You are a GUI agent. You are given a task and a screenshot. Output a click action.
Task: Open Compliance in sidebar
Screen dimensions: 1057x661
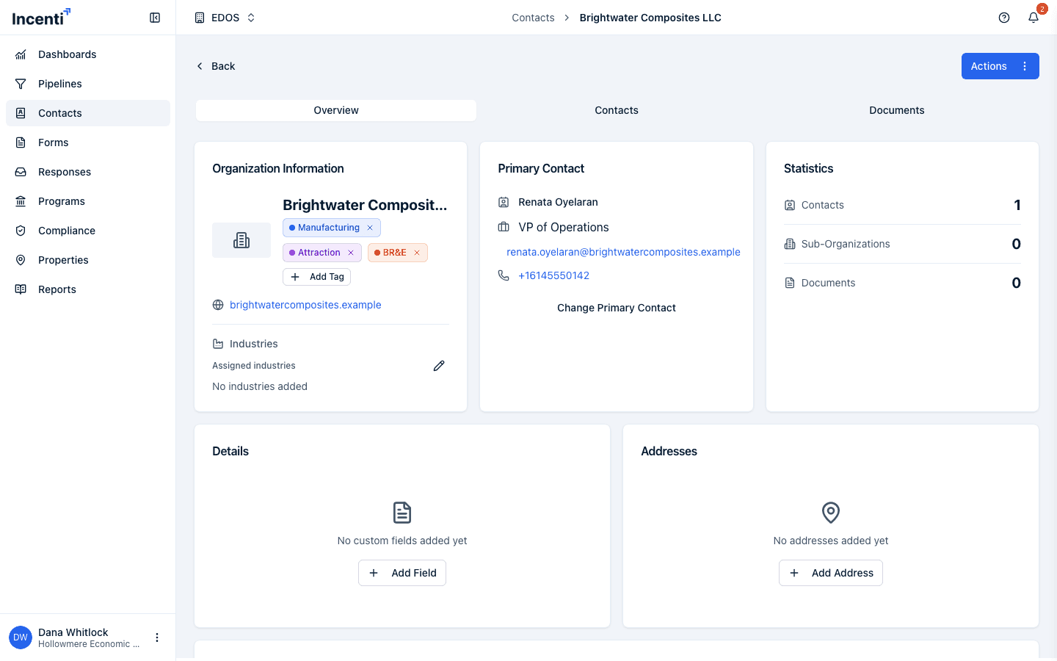click(88, 231)
